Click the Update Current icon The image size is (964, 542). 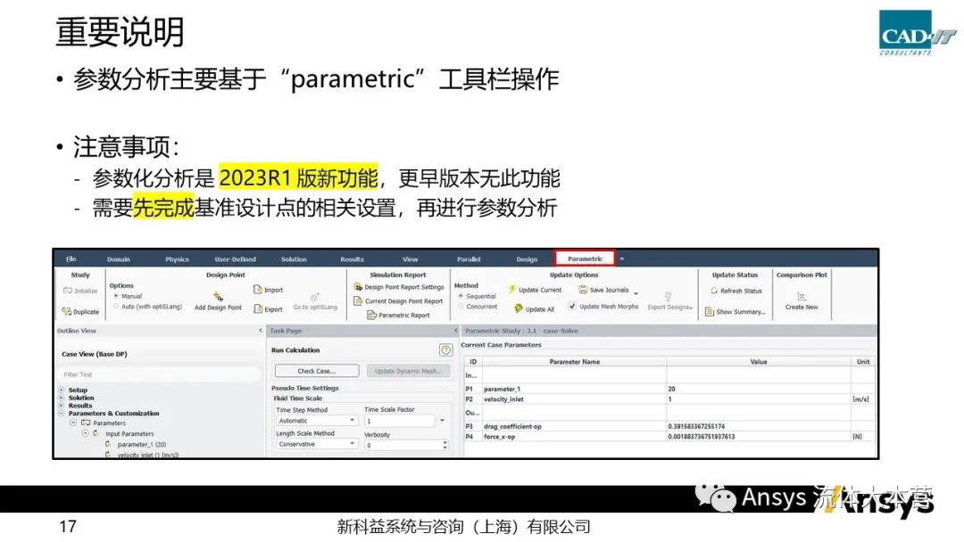511,289
